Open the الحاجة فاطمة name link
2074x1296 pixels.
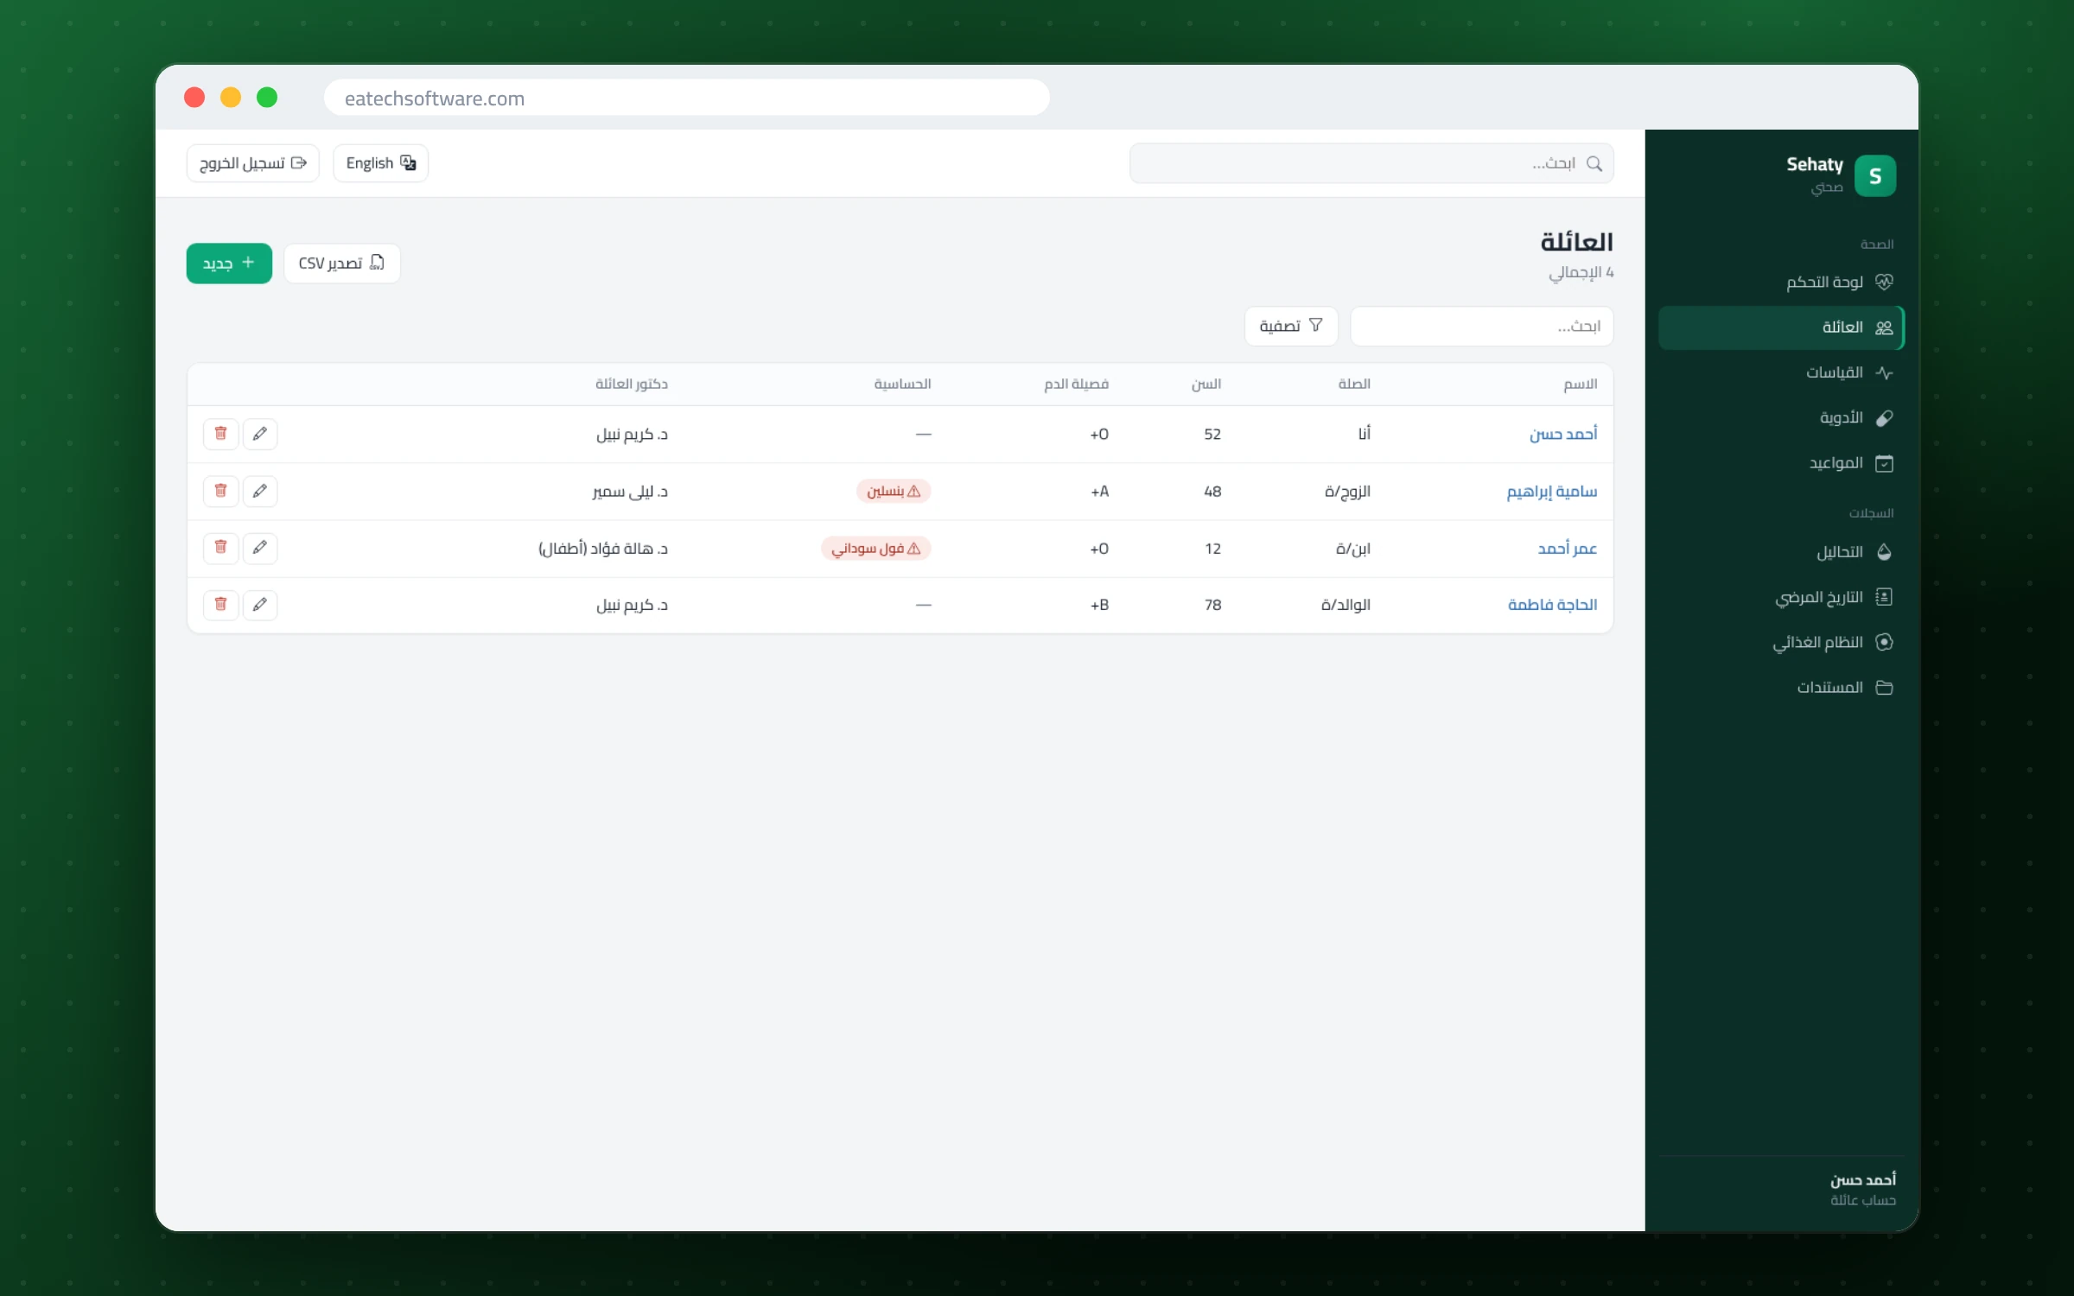1553,605
